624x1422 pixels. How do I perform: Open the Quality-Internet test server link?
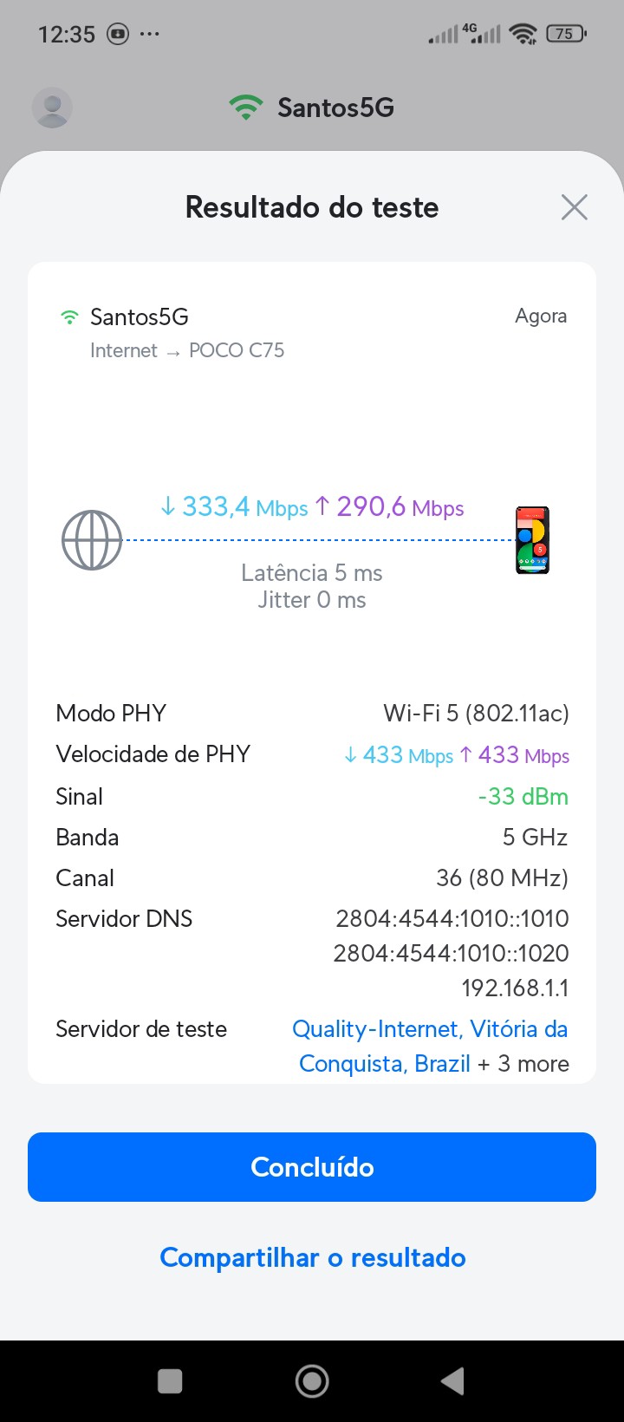pos(430,1029)
